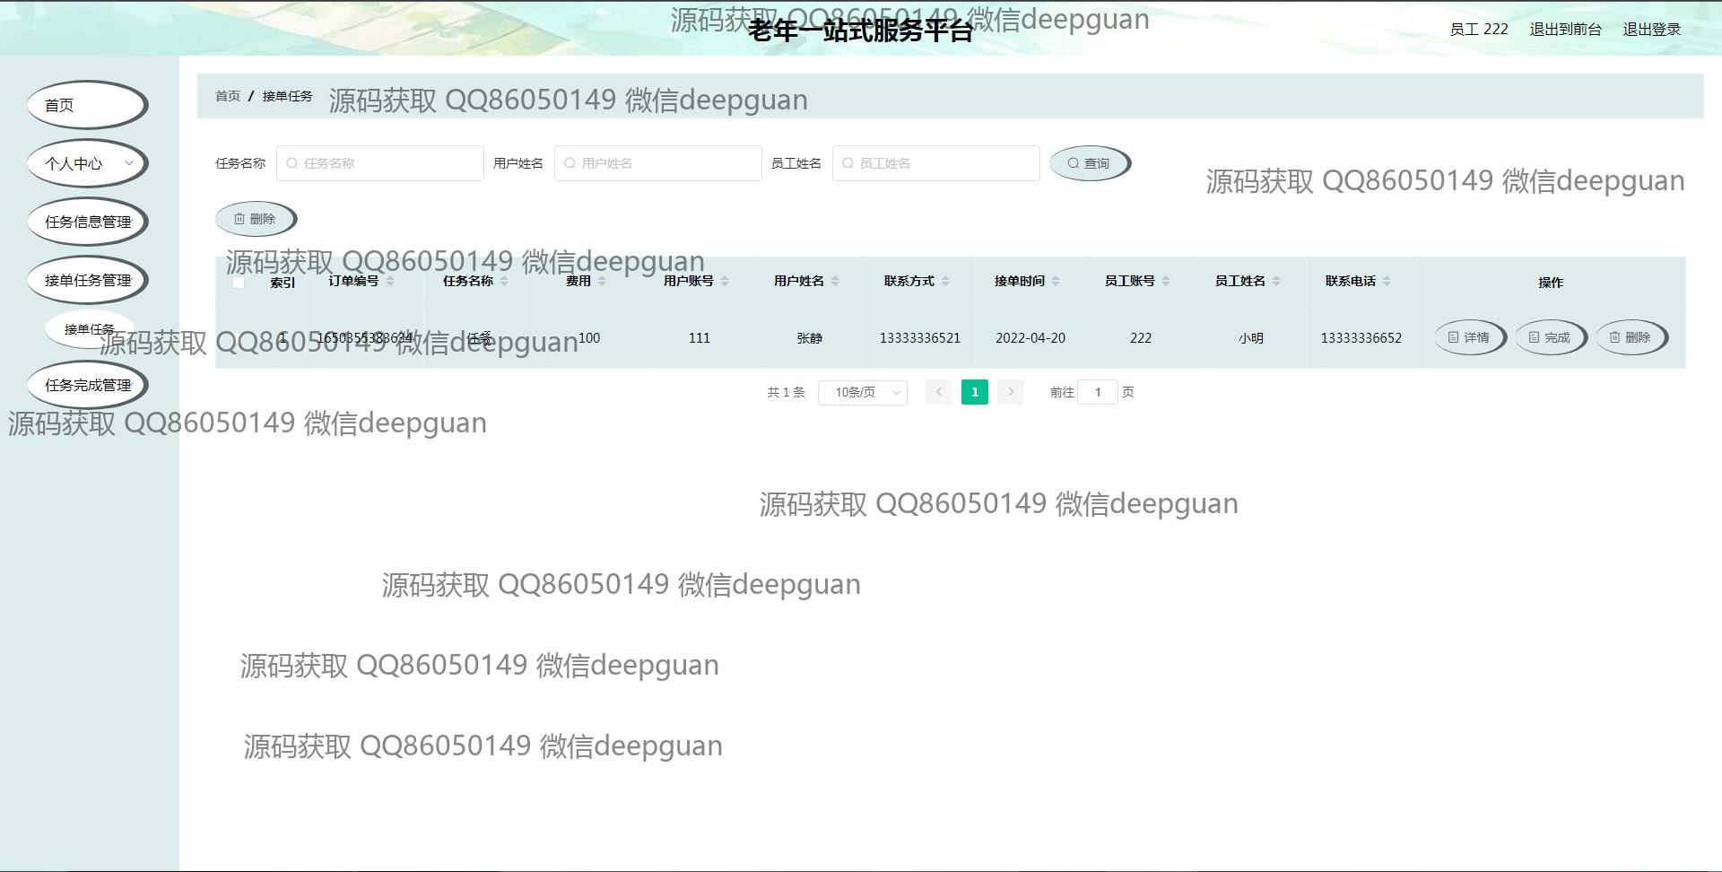Collapse the 接单任务管理 sidebar menu

[x=87, y=280]
